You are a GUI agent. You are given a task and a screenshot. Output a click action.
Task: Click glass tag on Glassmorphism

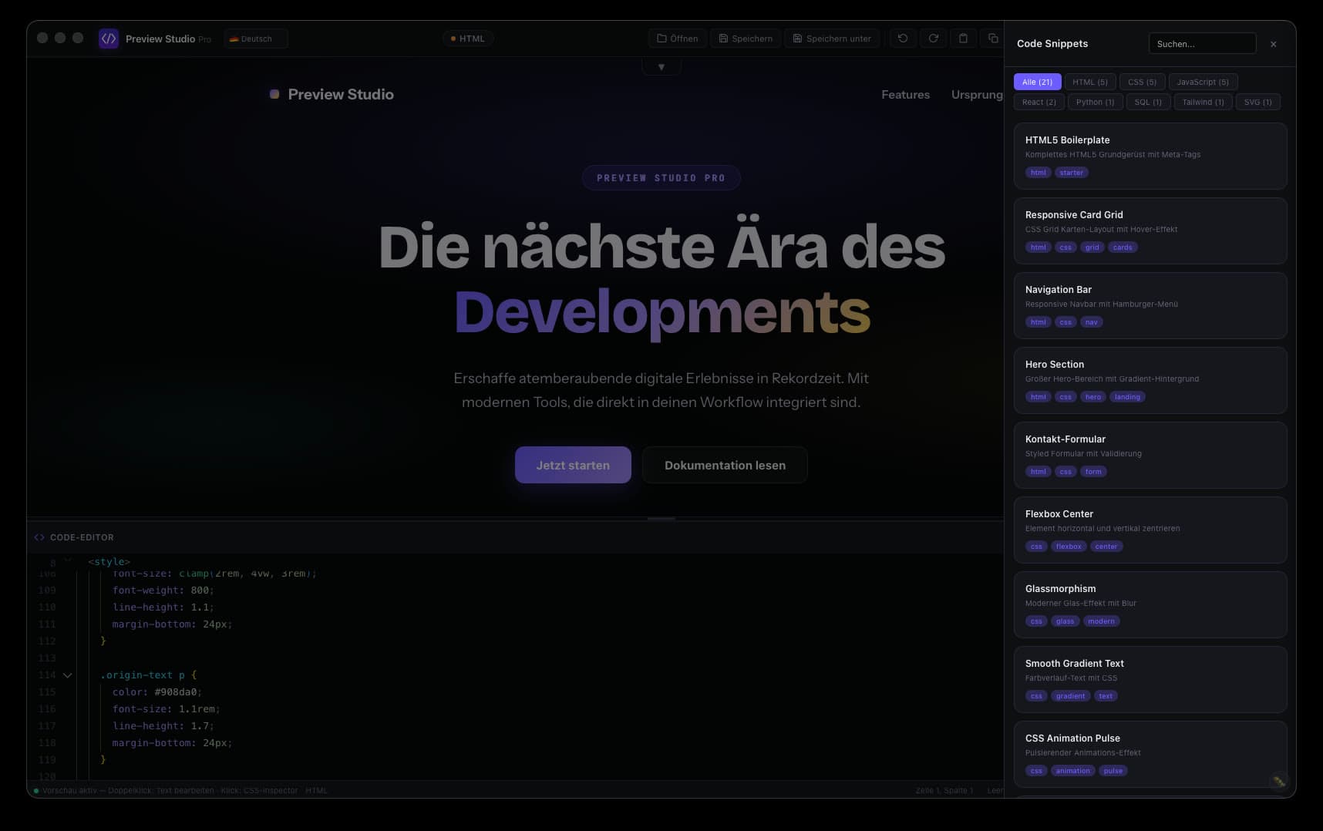pos(1065,621)
